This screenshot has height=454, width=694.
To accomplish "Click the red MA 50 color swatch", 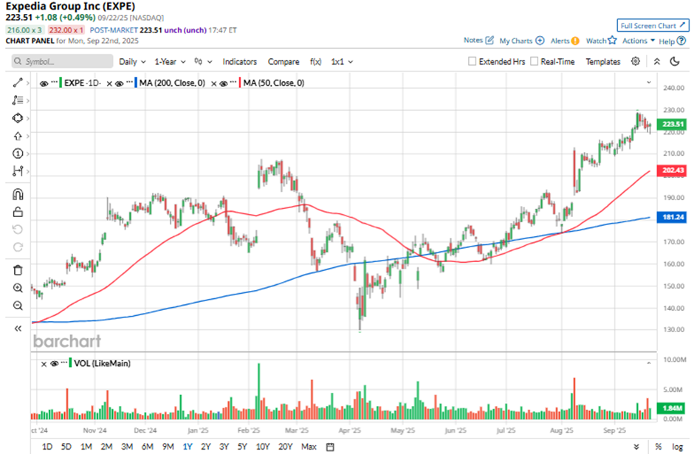I will click(x=241, y=83).
